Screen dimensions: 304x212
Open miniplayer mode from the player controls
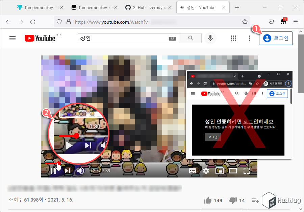(x=220, y=171)
